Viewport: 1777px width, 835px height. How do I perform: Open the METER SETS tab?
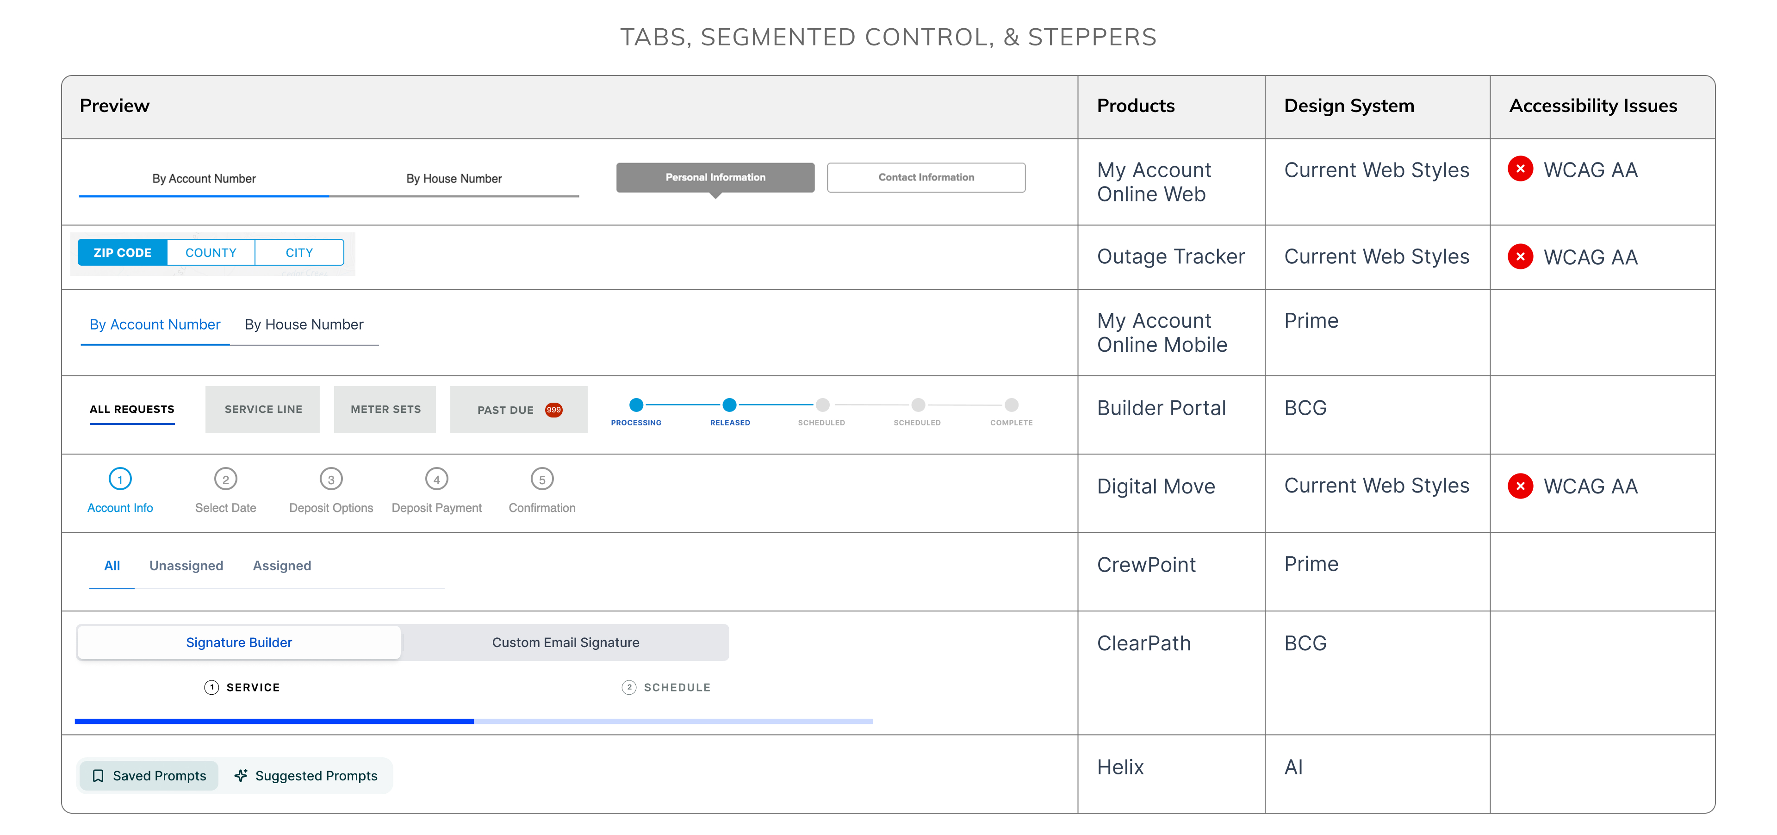[x=385, y=409]
